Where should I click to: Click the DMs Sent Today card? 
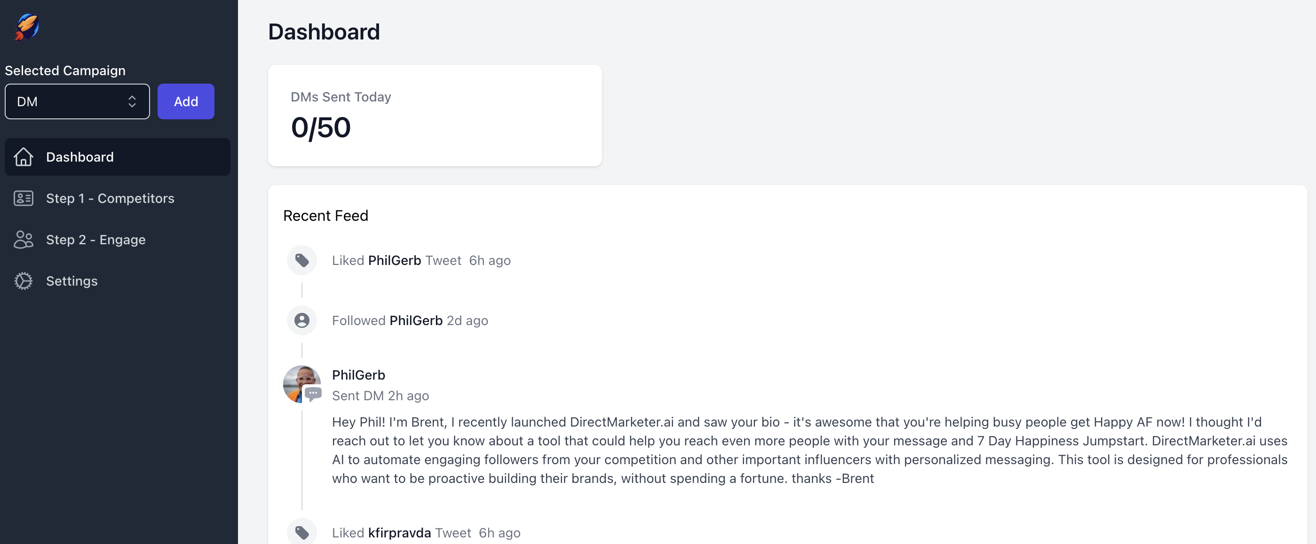pos(435,116)
